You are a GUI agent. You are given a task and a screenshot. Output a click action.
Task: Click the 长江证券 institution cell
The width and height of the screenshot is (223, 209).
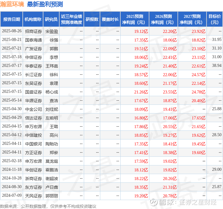tap(34, 74)
